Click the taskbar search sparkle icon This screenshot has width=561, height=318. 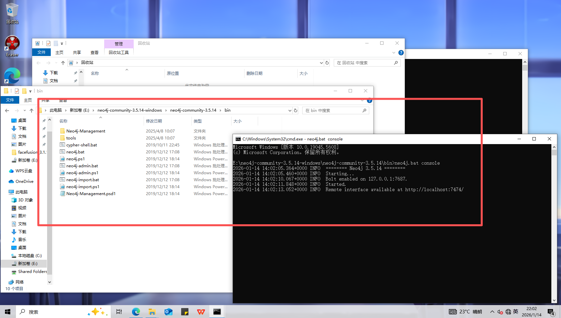98,312
